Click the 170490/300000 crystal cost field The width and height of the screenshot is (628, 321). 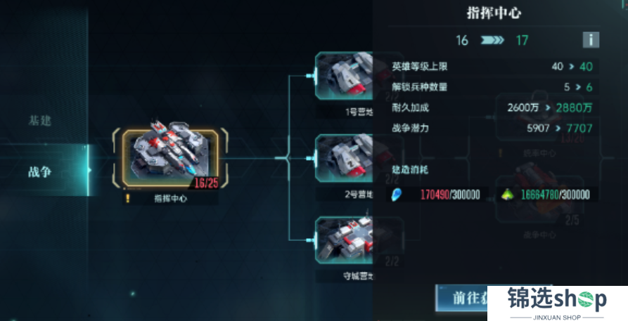pyautogui.click(x=450, y=195)
